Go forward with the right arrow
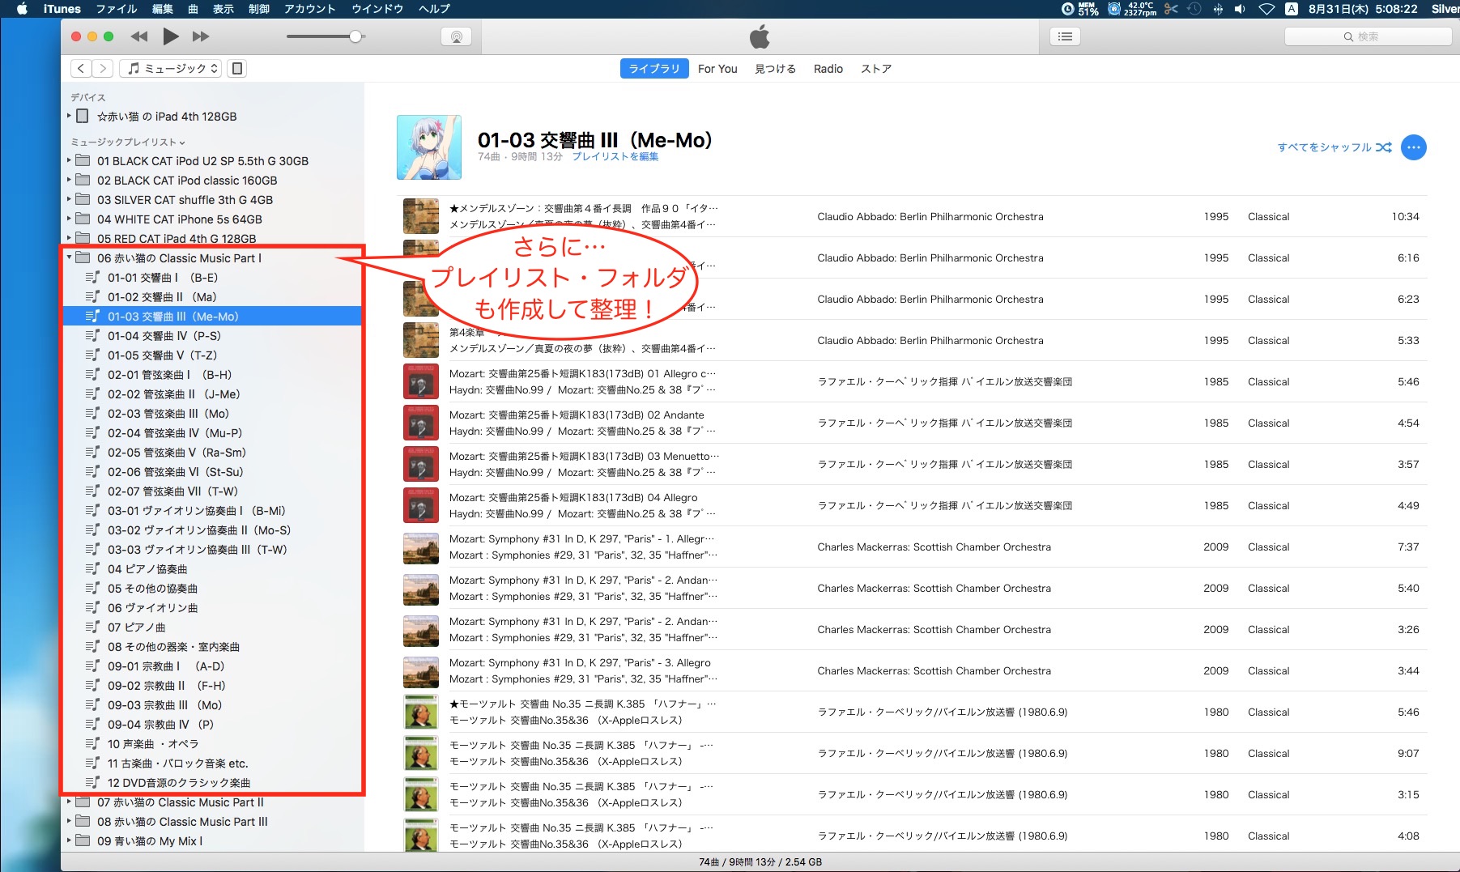Viewport: 1460px width, 872px height. (x=103, y=69)
